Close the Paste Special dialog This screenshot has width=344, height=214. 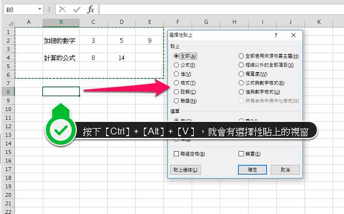294,35
